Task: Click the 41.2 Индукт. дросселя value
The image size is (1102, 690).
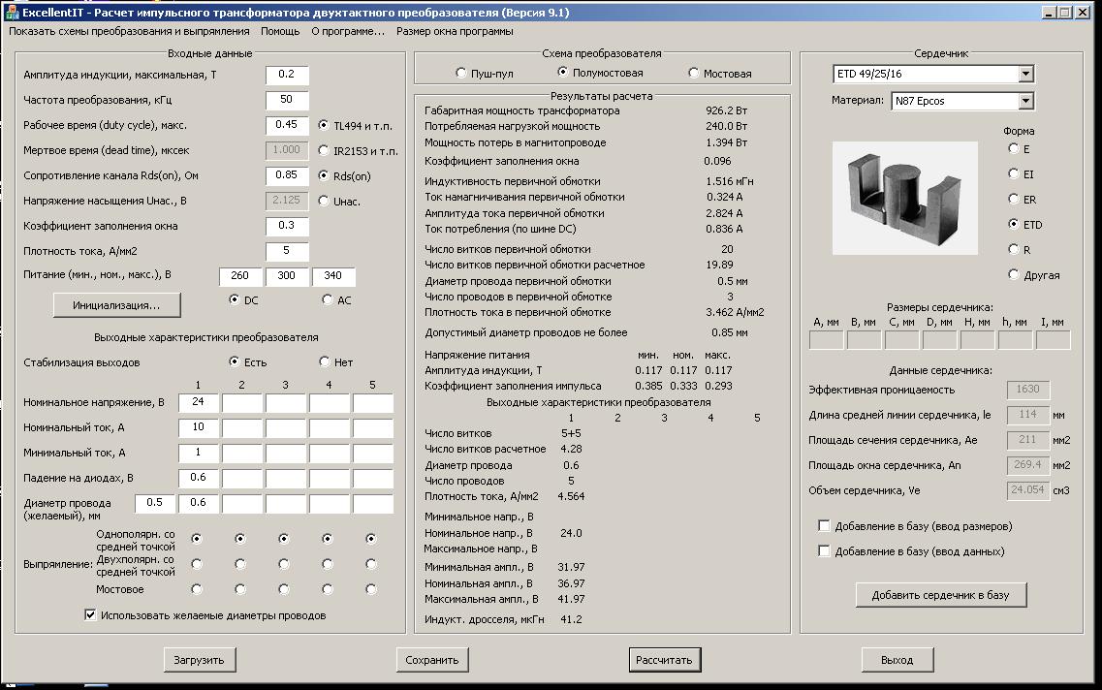Action: click(571, 619)
